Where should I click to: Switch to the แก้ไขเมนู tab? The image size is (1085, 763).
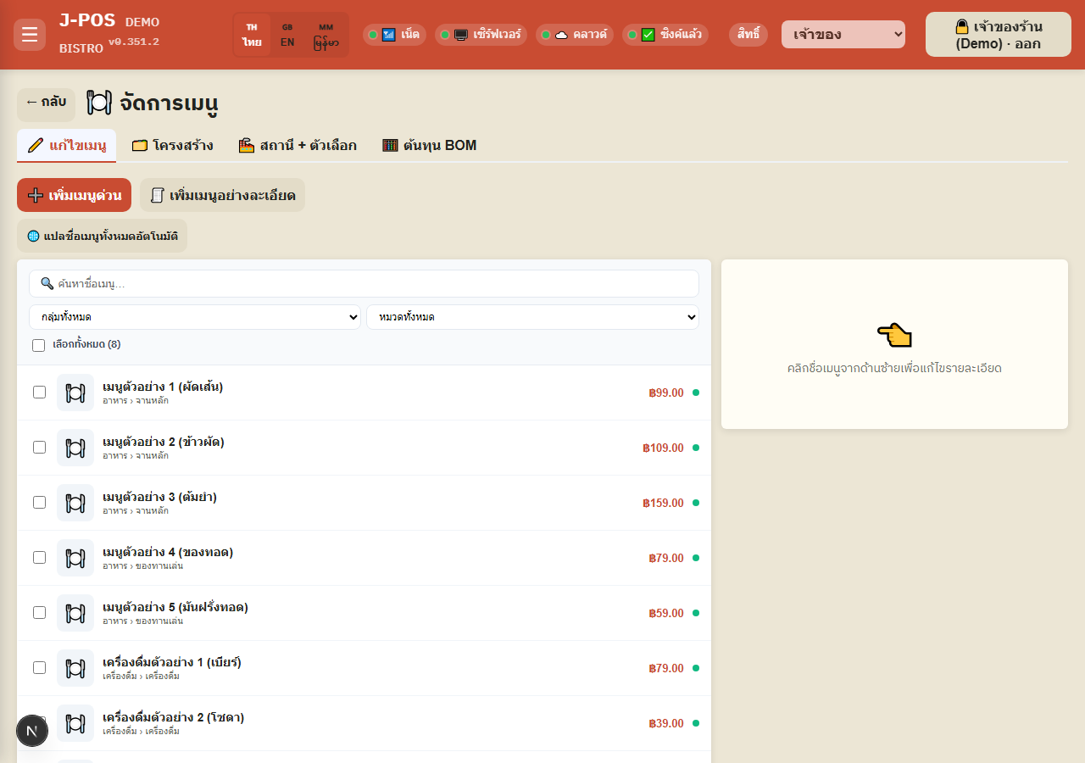coord(67,145)
